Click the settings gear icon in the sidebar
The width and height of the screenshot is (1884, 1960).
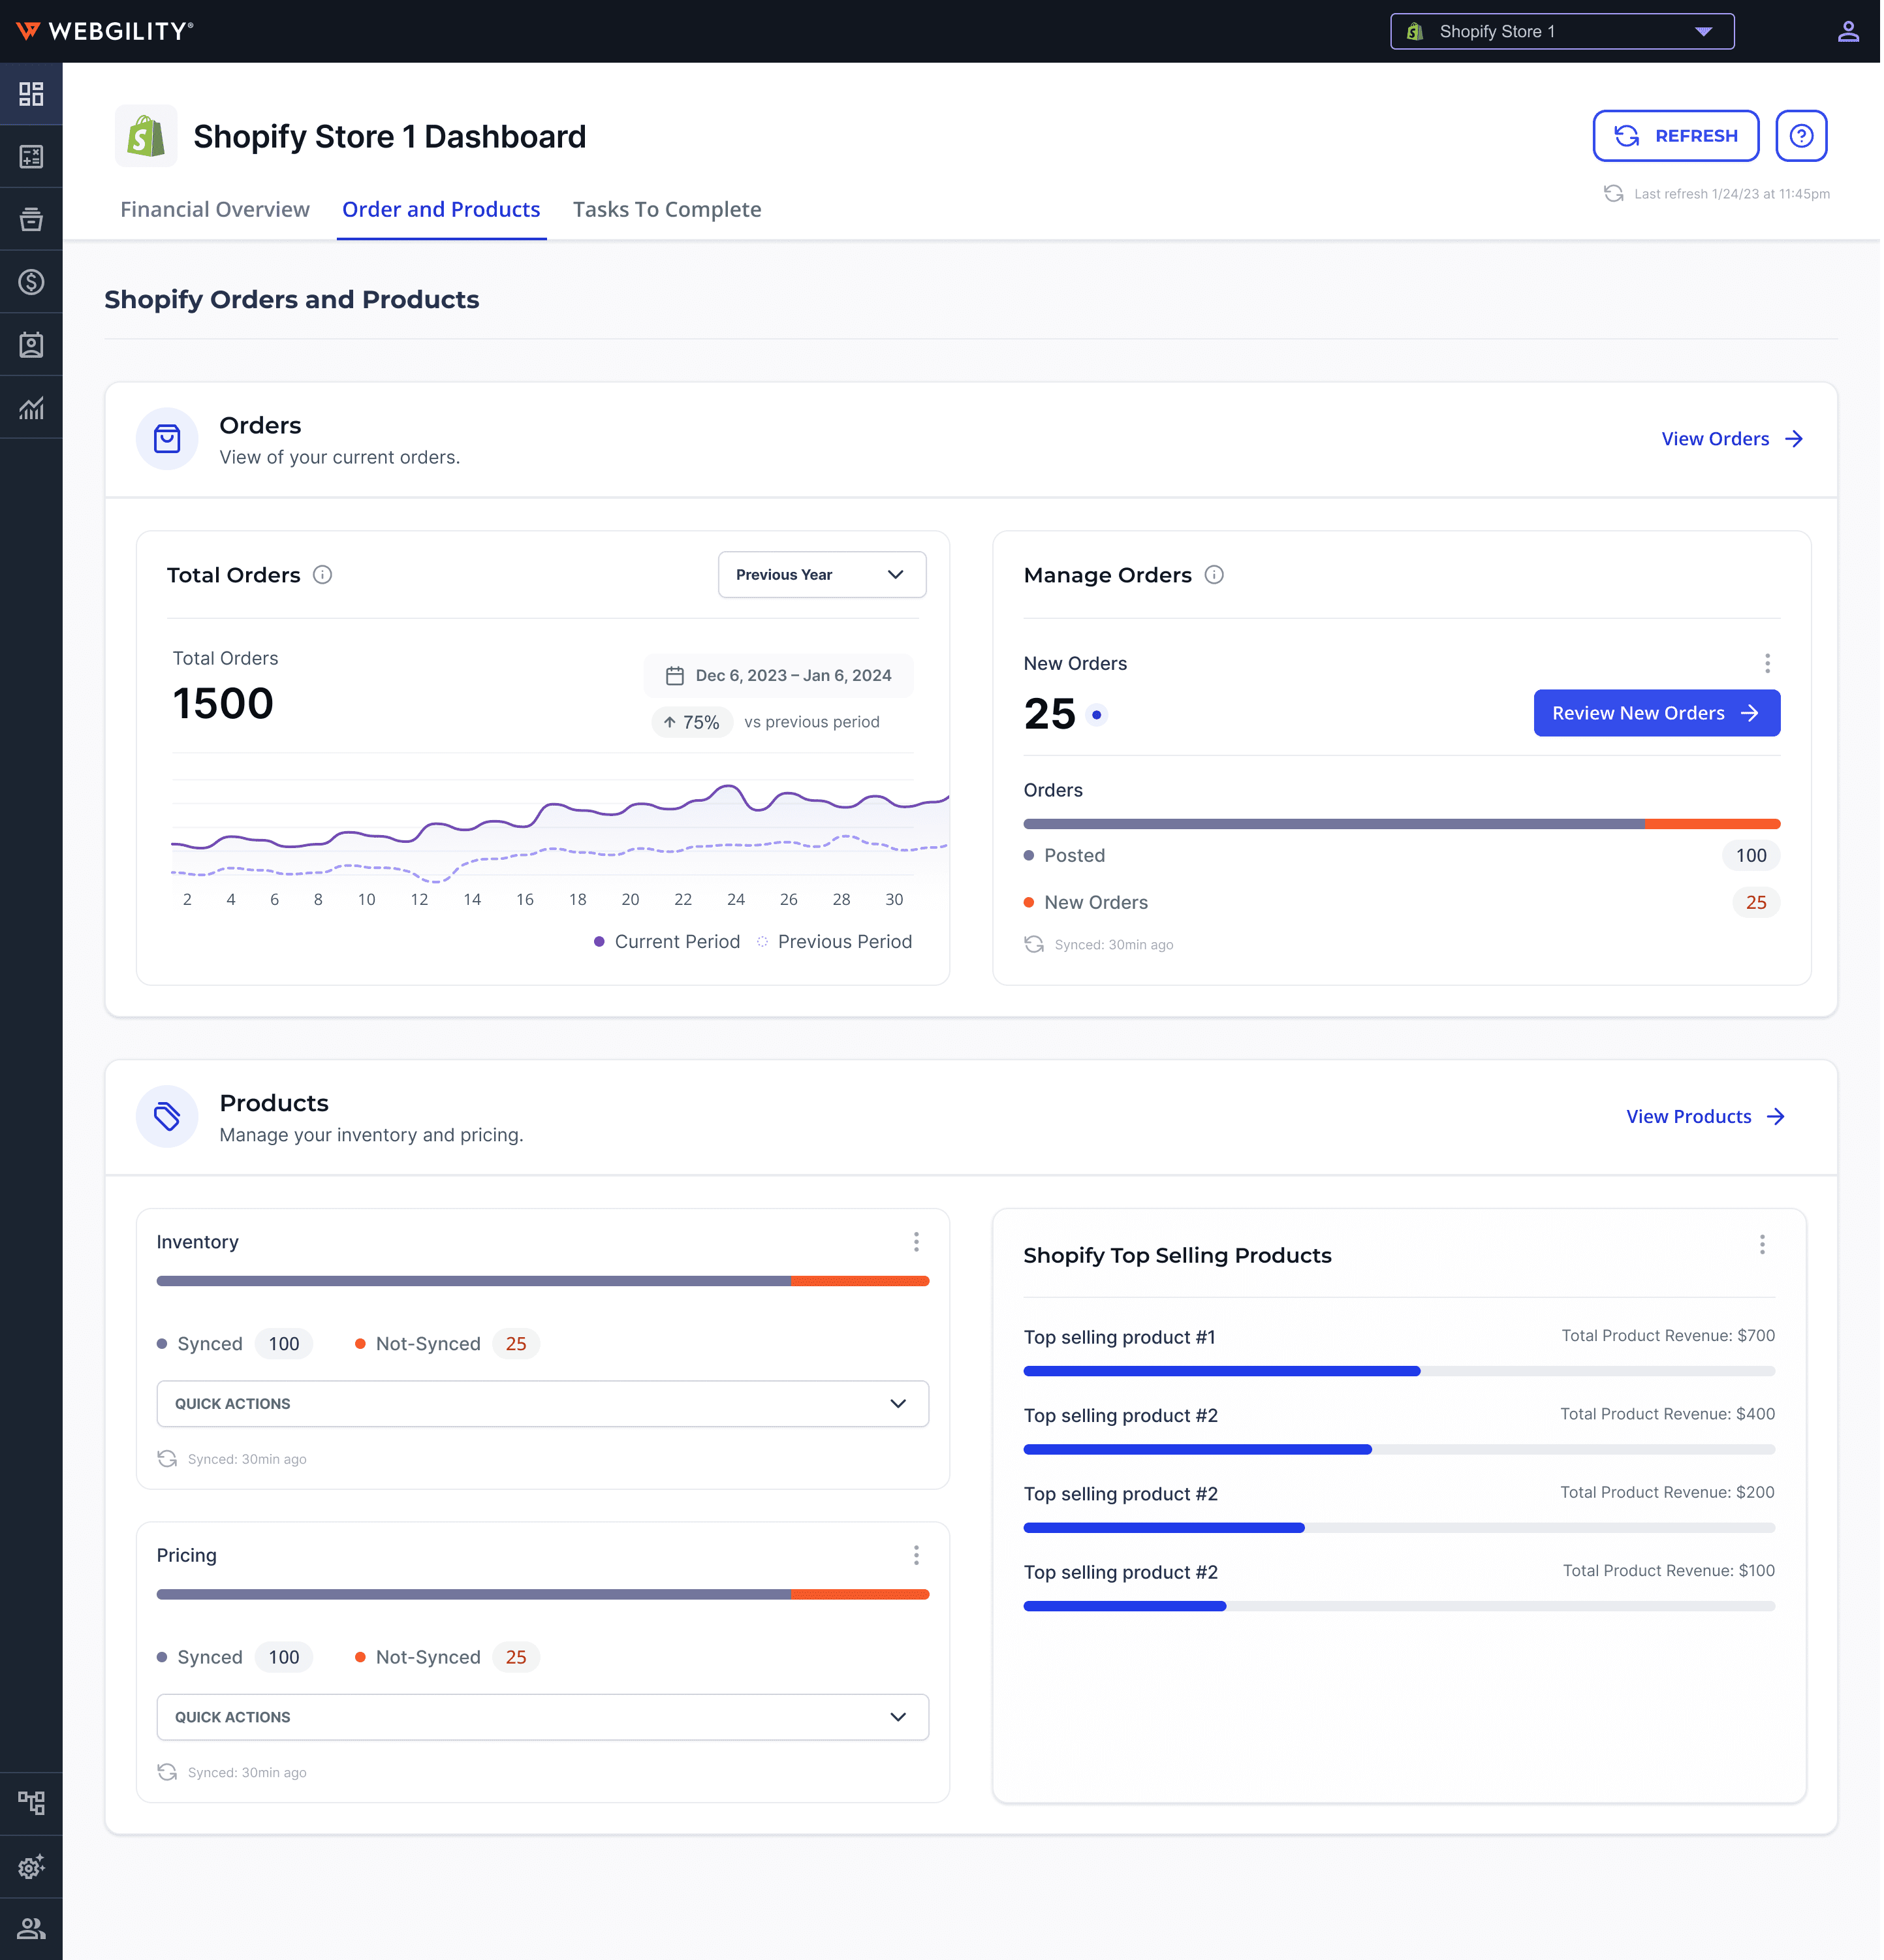(x=31, y=1866)
